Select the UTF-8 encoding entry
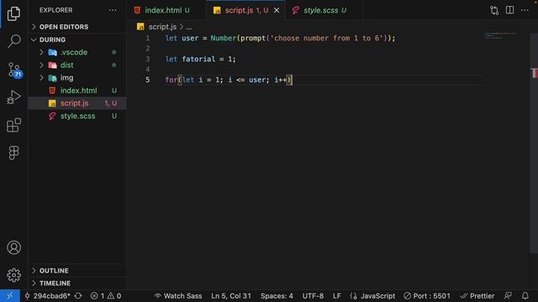This screenshot has height=302, width=538. (313, 296)
